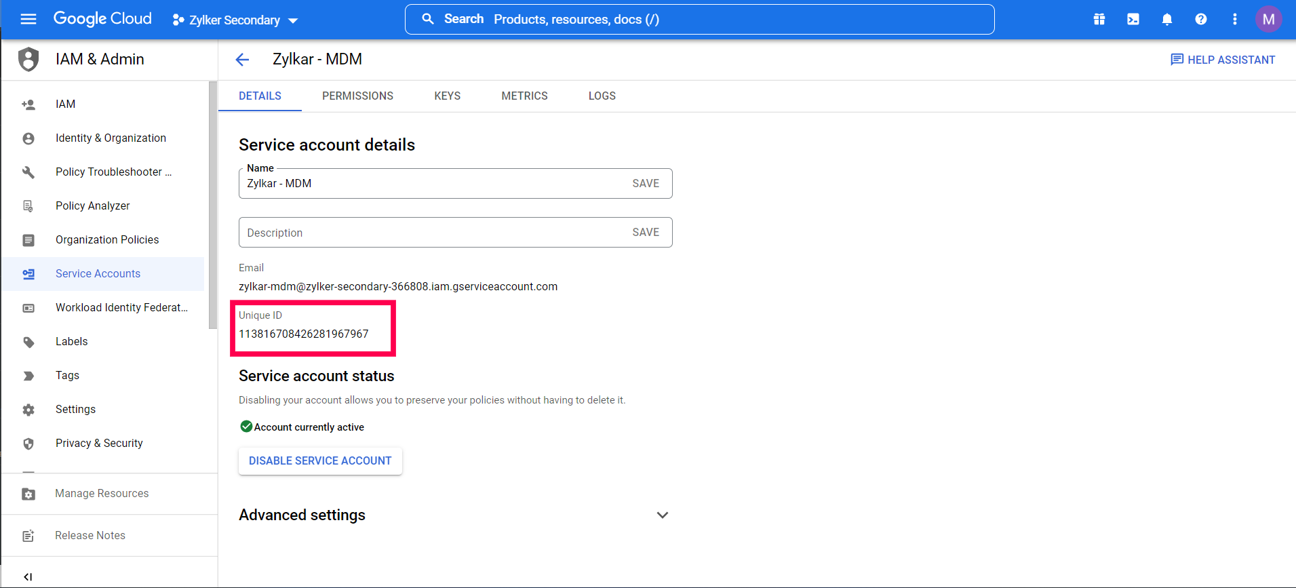This screenshot has height=588, width=1296.
Task: Click the Google Cloud logo
Action: tap(102, 19)
